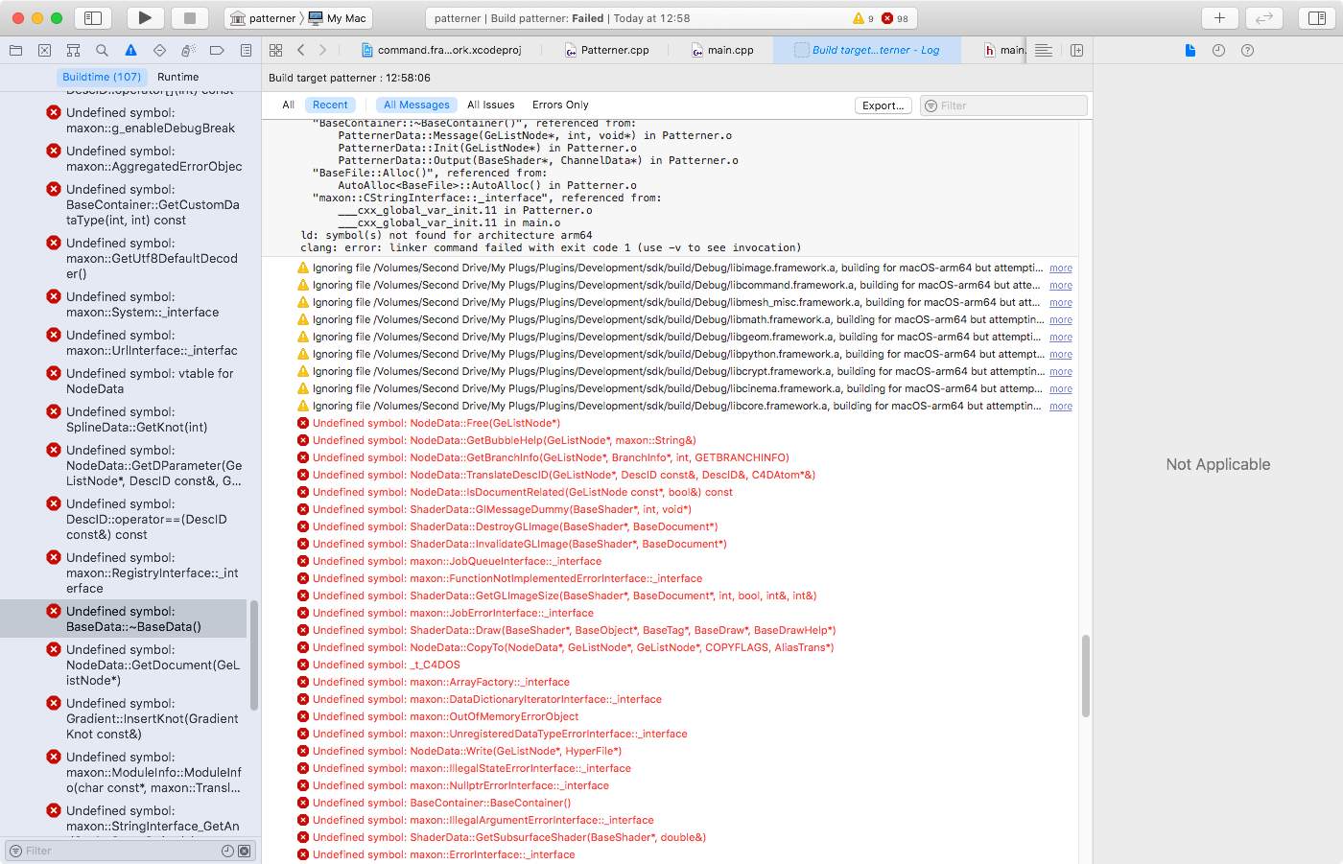Select the Errors Only filter
Viewport: 1343px width, 864px height.
point(560,105)
